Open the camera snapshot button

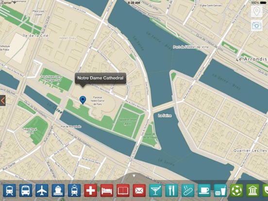[257, 25]
